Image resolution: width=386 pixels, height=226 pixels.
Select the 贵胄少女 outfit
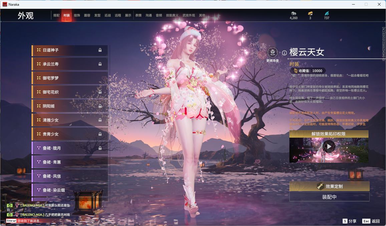70,134
